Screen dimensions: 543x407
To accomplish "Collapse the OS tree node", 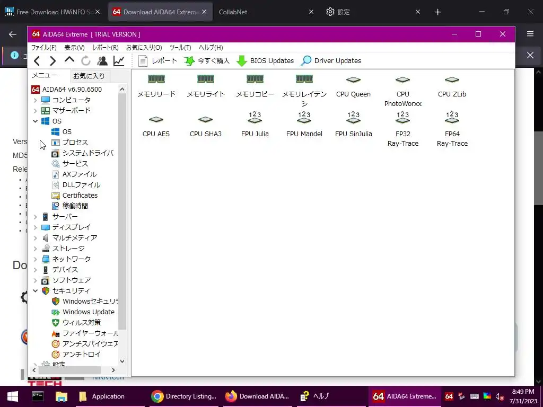I will [x=35, y=121].
